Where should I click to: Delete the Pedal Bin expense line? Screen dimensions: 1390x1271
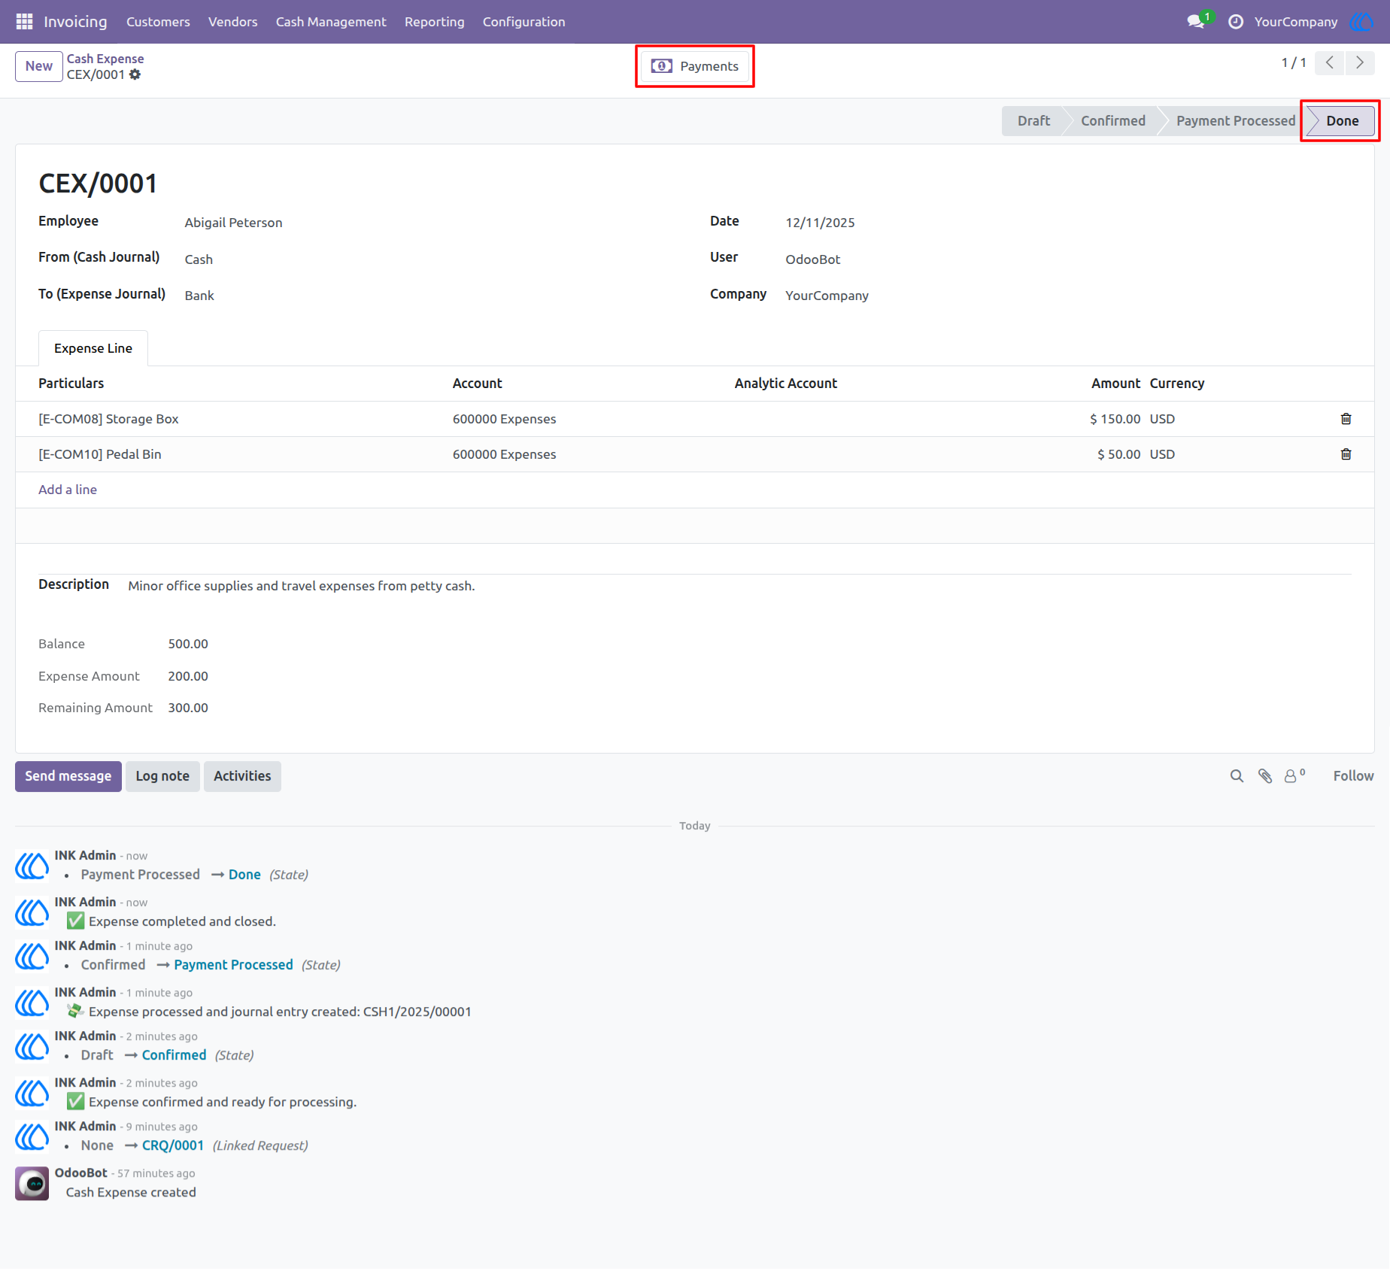(1346, 454)
